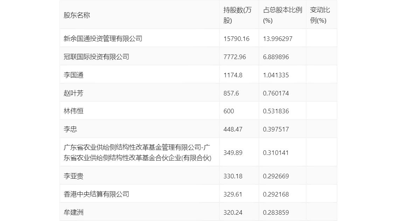Select the percentage 0.310141
Screen dimensions: 397x221
(x=276, y=153)
